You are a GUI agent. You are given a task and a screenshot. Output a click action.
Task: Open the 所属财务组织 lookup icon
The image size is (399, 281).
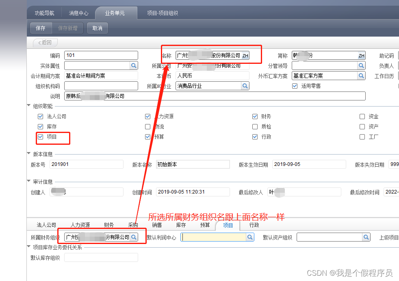tap(134, 237)
